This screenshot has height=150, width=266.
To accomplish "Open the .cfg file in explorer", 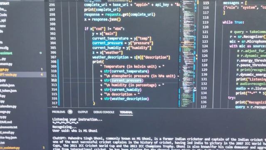I will coord(5,48).
